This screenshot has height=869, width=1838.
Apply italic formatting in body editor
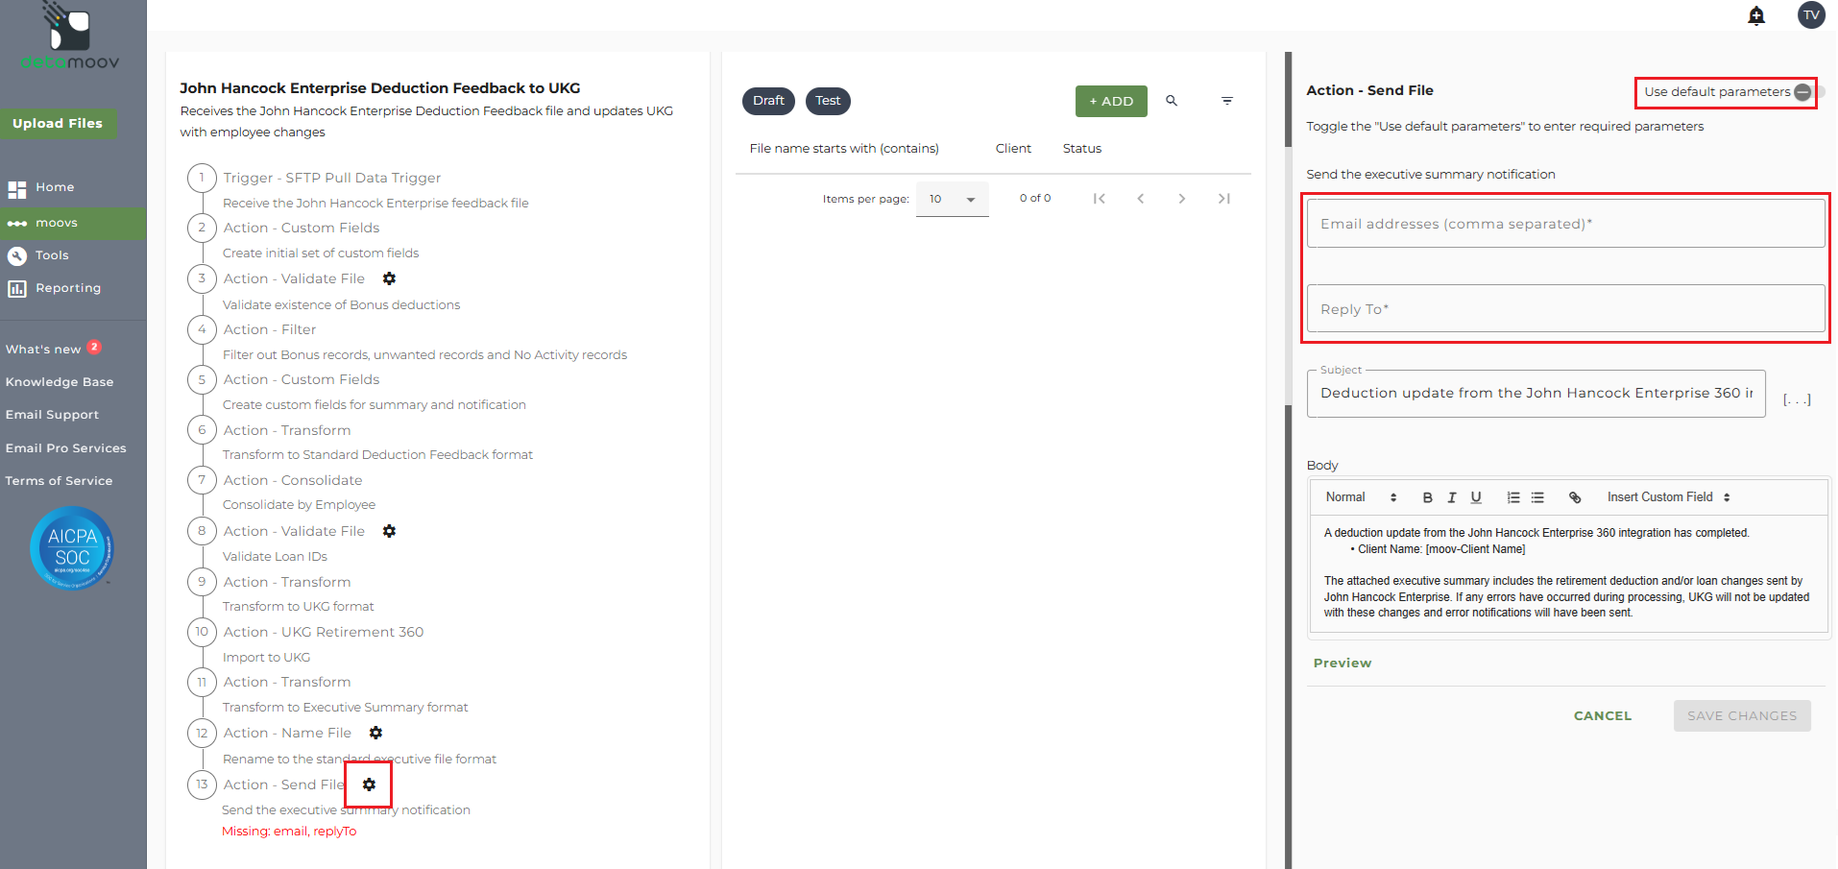point(1452,497)
